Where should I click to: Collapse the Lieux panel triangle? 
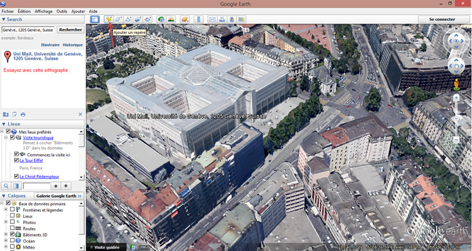pos(4,124)
